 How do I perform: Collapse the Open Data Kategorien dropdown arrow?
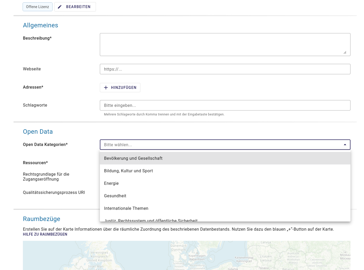[x=345, y=145]
